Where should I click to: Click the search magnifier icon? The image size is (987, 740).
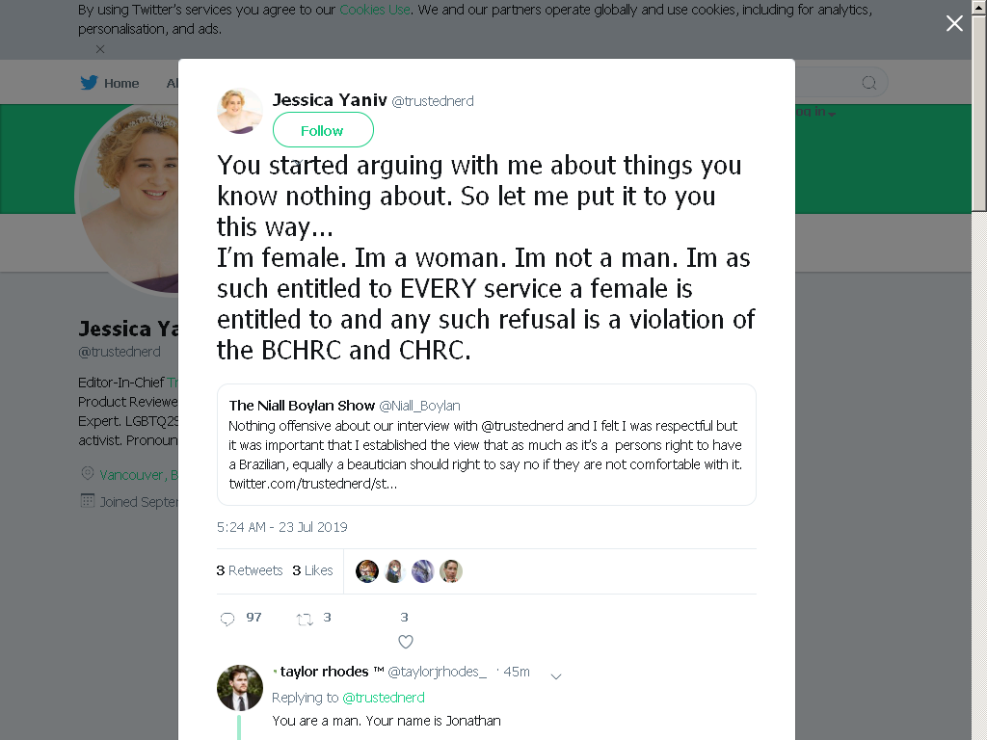click(x=868, y=83)
